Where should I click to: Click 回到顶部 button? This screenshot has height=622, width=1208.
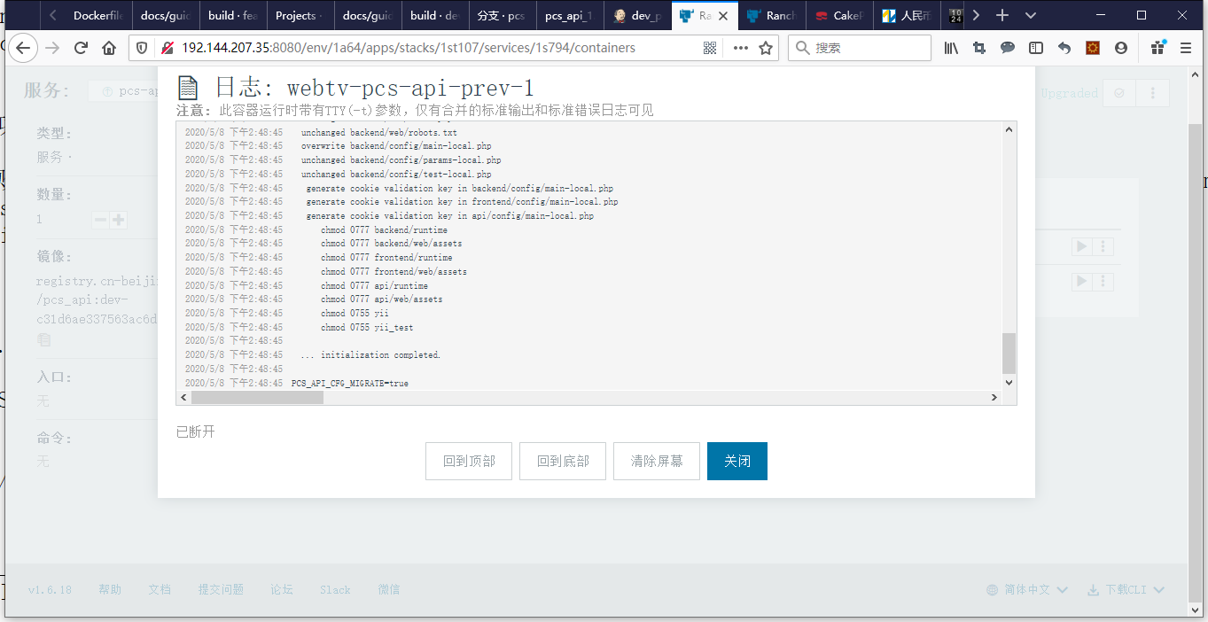pyautogui.click(x=469, y=462)
